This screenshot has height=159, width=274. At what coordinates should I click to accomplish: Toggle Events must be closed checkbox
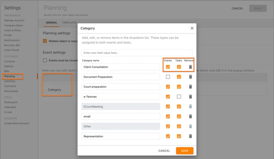[45, 60]
